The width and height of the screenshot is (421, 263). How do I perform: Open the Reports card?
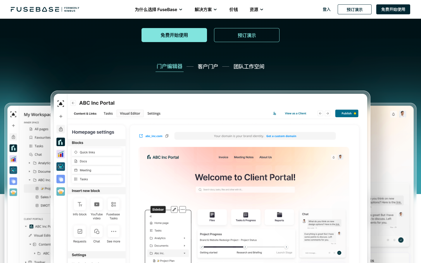pos(279,217)
